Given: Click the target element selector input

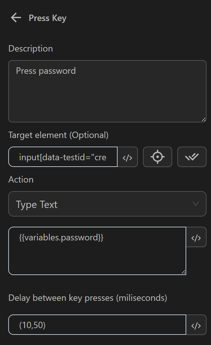Looking at the screenshot, I should [63, 157].
